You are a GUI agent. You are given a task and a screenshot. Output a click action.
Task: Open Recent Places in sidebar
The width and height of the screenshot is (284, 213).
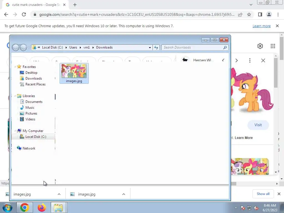[35, 84]
